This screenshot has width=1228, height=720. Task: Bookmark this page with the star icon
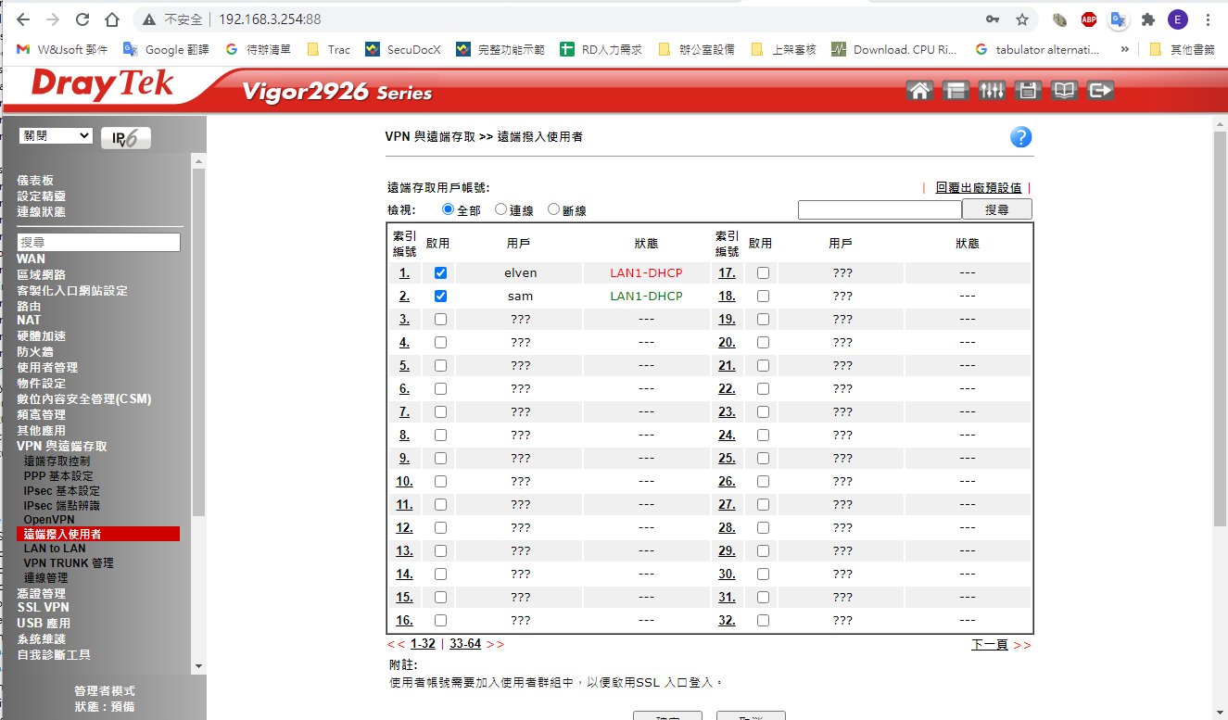(x=1022, y=19)
